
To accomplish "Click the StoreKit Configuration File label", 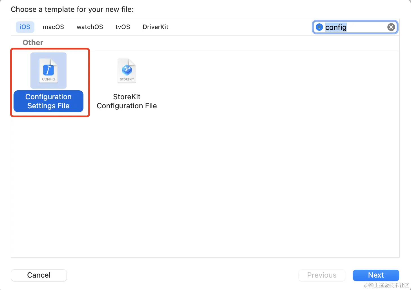I will coord(127,101).
